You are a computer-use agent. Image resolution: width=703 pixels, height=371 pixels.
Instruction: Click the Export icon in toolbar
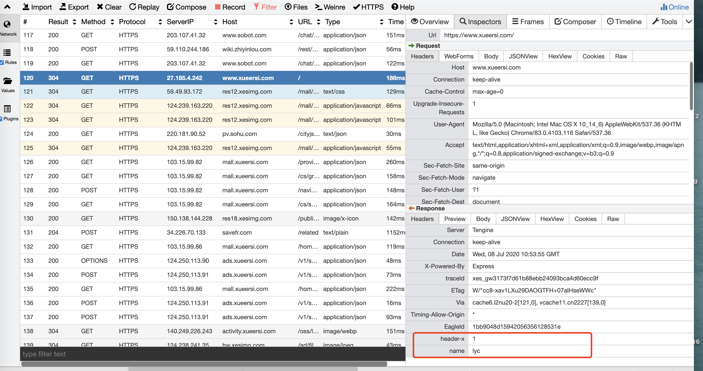pyautogui.click(x=72, y=7)
